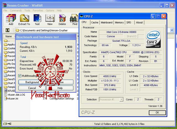The height and width of the screenshot is (129, 177).
Task: Select the Local Settings folder
Action: tap(10, 60)
